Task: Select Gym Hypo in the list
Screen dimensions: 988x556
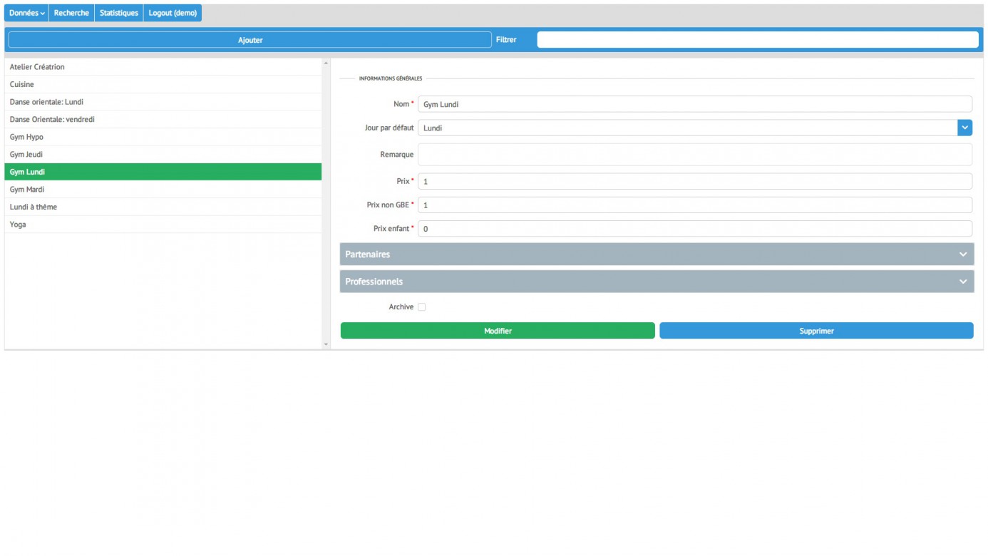Action: 163,137
